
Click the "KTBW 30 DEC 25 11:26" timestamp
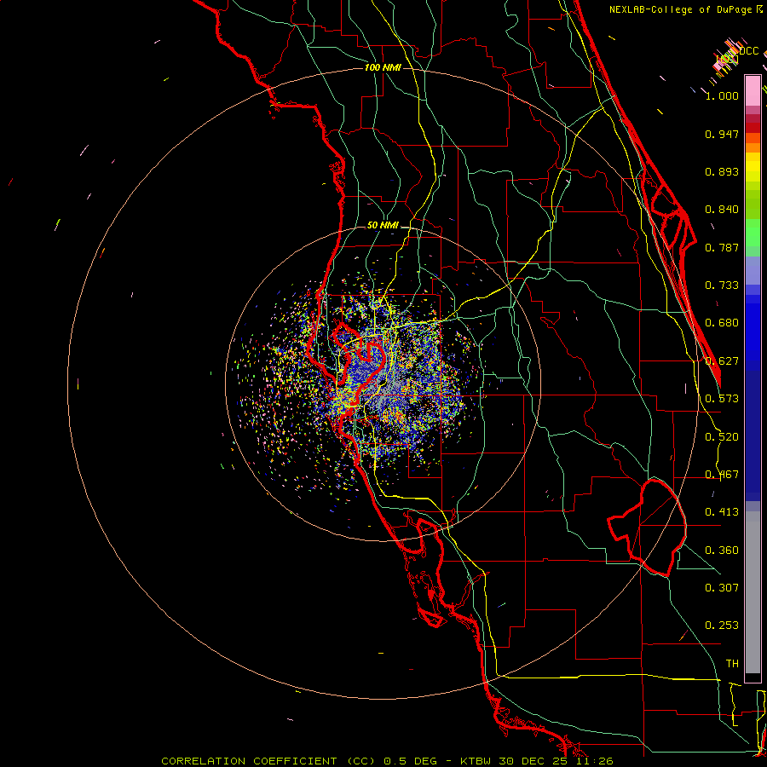coord(537,761)
